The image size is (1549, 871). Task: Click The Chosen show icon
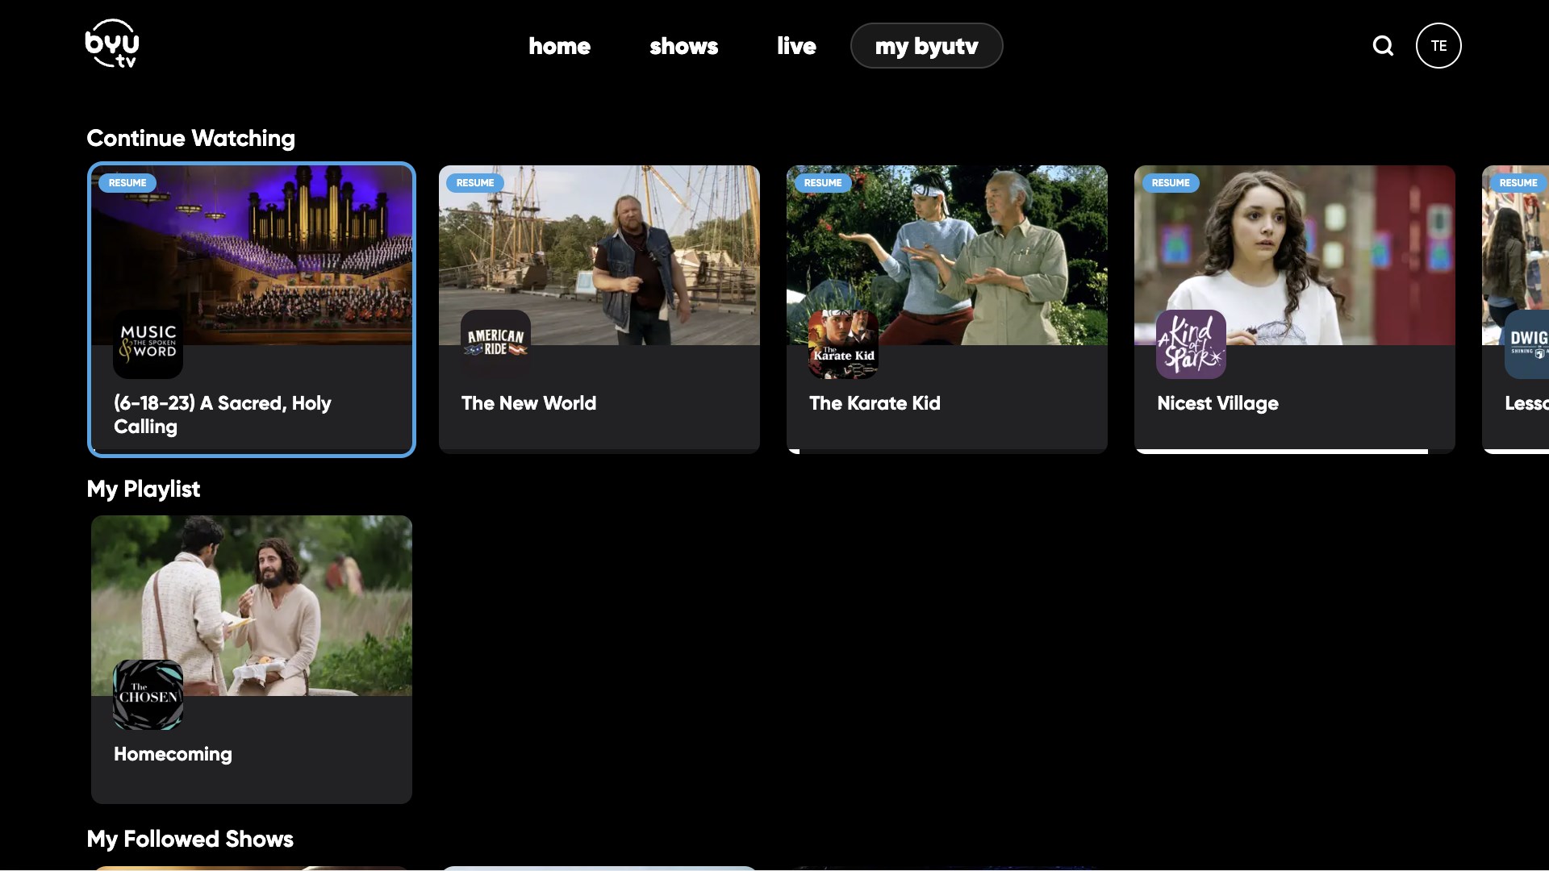[x=148, y=694]
